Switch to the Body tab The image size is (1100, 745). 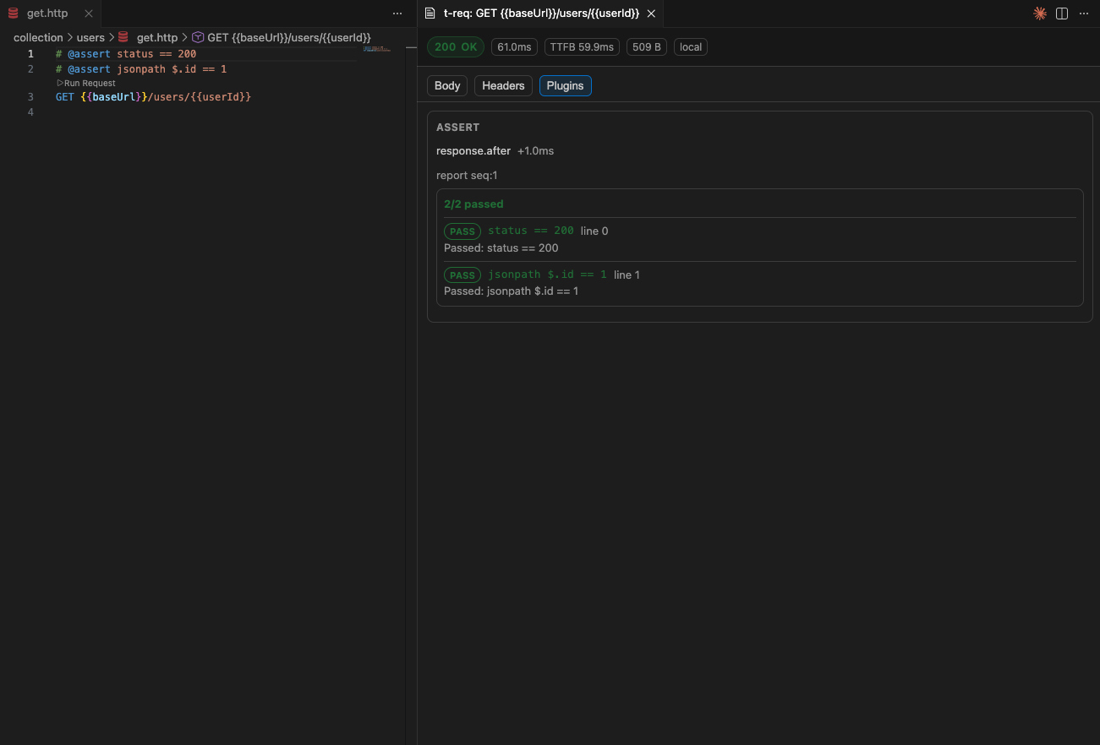(x=446, y=85)
